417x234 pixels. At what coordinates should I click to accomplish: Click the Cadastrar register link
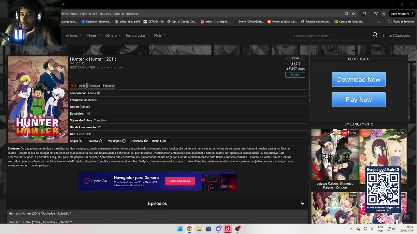402,35
